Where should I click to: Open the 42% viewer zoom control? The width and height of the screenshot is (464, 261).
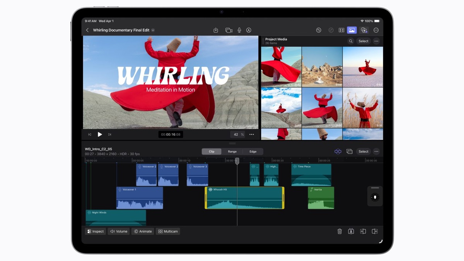pos(237,135)
